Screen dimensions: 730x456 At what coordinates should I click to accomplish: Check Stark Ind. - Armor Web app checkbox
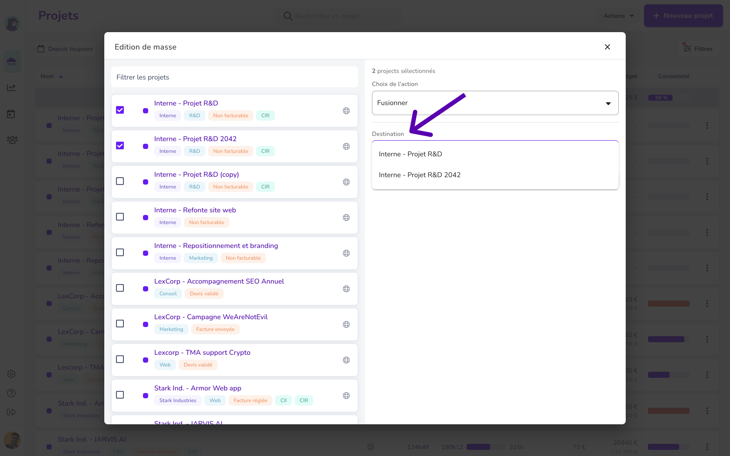(120, 395)
